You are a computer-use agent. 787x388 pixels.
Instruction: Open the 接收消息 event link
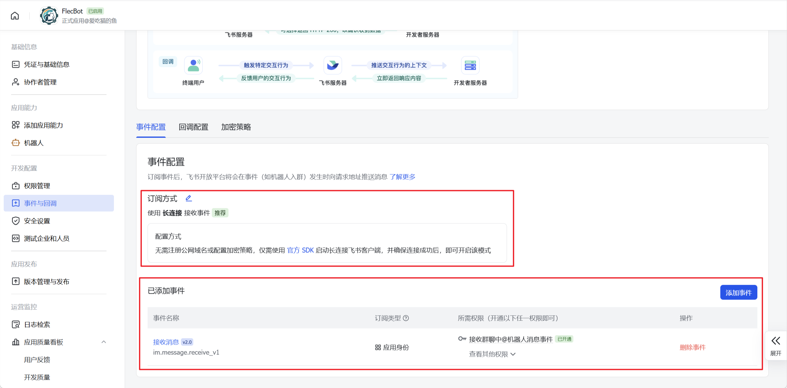[x=166, y=342]
